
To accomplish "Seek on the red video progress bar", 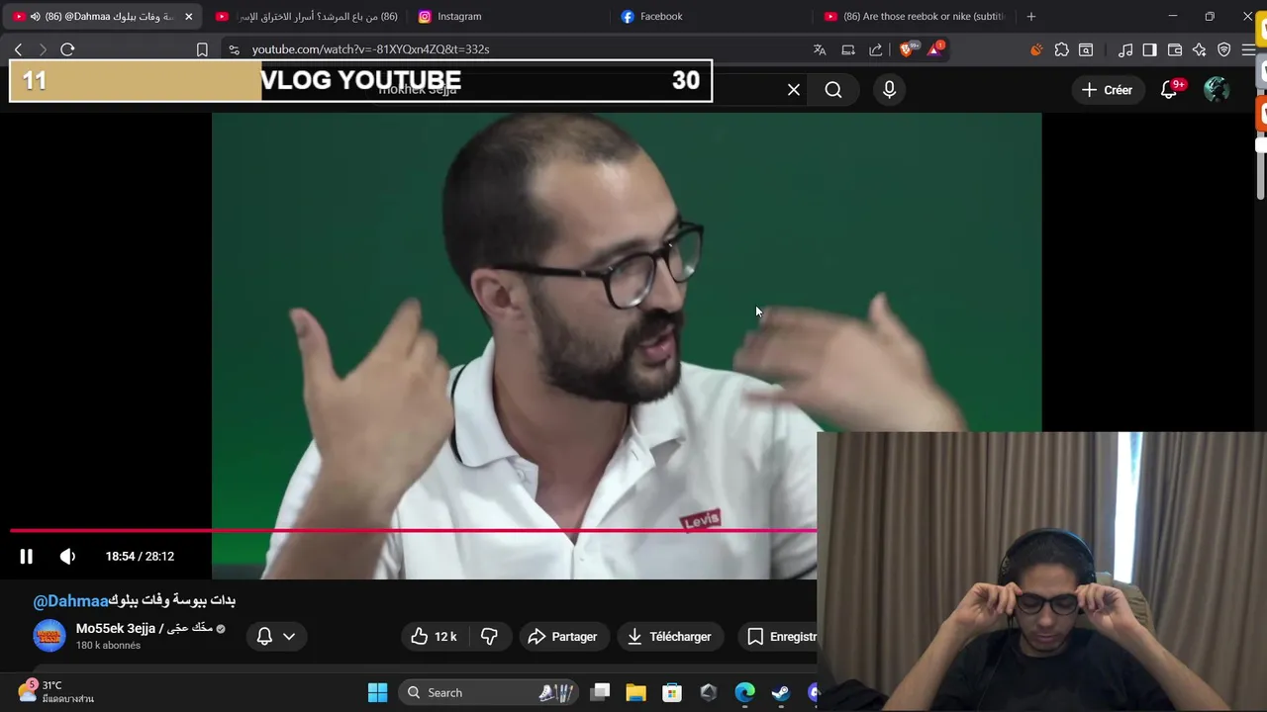I will click(x=414, y=531).
